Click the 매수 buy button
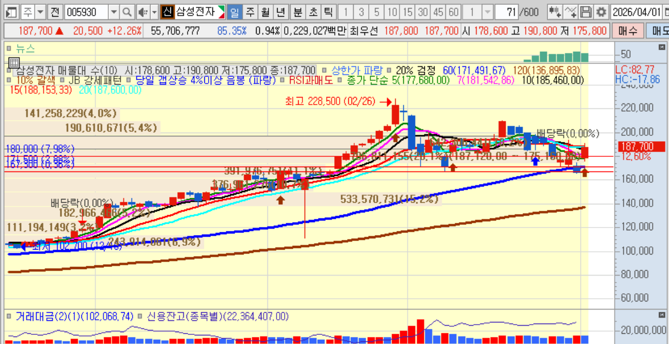Screen dimensions: 669x344 627,31
